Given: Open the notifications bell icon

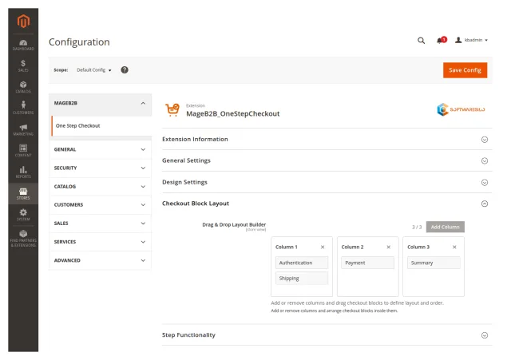Looking at the screenshot, I should tap(441, 40).
